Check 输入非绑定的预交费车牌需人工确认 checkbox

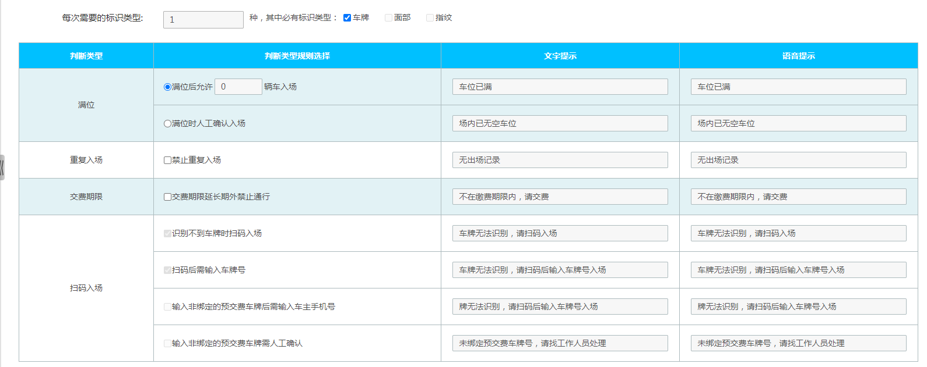167,344
